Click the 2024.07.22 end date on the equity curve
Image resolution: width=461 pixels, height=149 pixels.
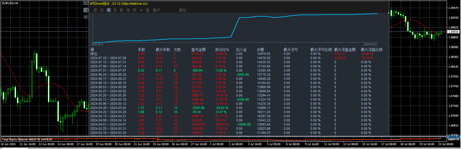coord(370,44)
